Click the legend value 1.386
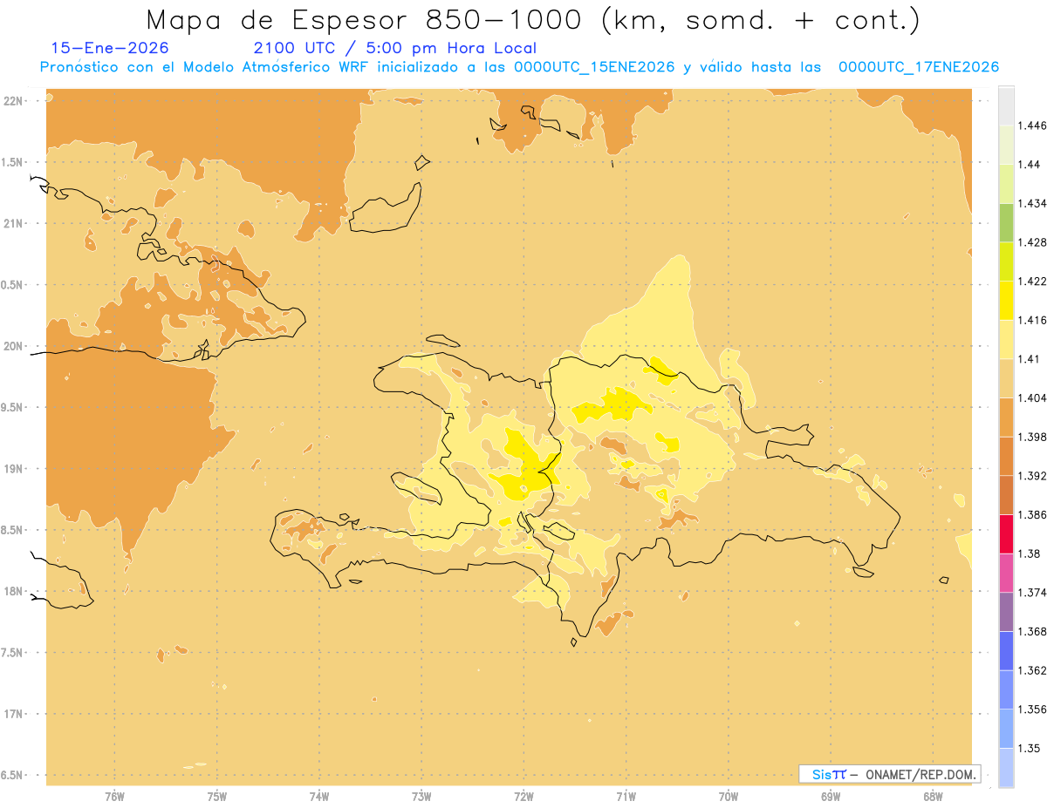Viewport: 1047px width, 808px height. [x=1032, y=514]
